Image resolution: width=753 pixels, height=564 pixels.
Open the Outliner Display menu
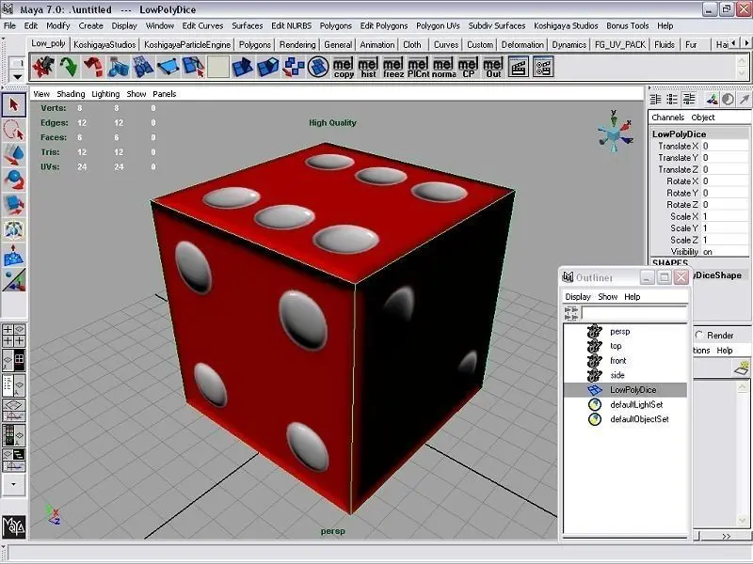(578, 297)
